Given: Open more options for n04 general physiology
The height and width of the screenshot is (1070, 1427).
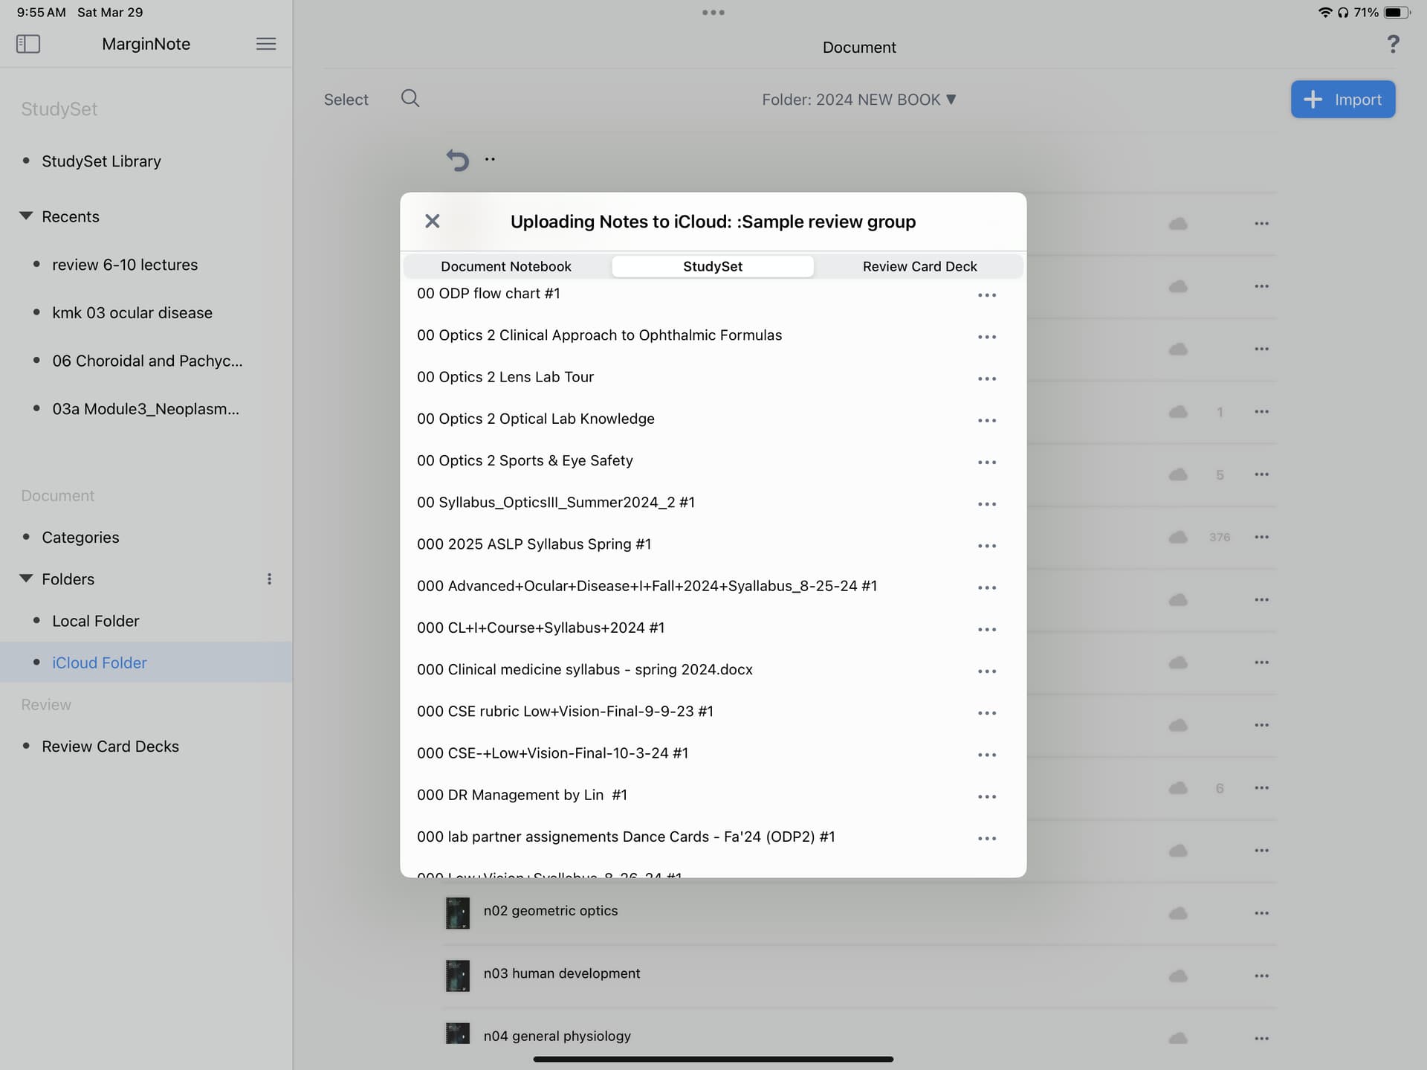Looking at the screenshot, I should point(1261,1038).
